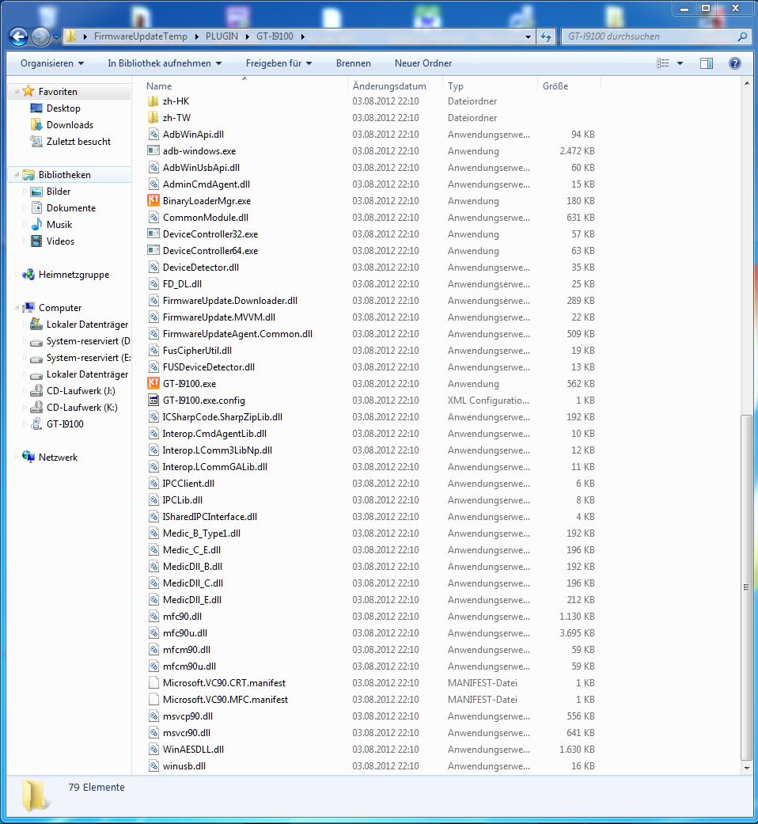Select the CommonModule.dll file icon

click(x=153, y=218)
